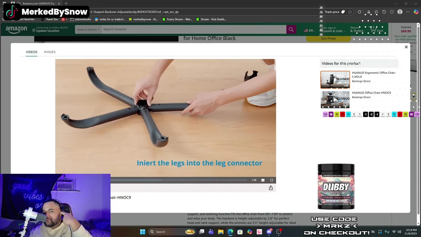Open the Copilot app on the taskbar

coord(250,232)
